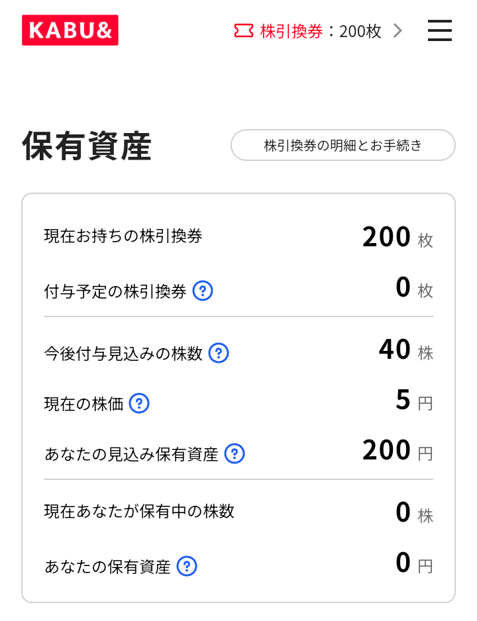This screenshot has height=621, width=477.
Task: Select the 200 枚 value for current vouchers
Action: pos(397,237)
